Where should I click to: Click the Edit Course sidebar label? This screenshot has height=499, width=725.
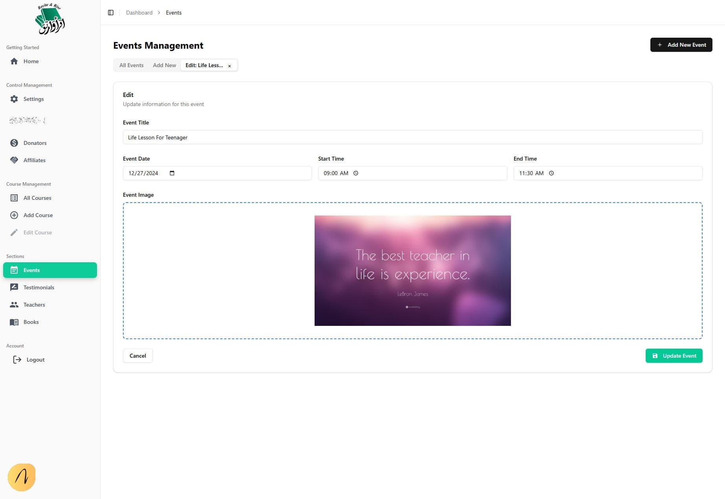pyautogui.click(x=38, y=232)
